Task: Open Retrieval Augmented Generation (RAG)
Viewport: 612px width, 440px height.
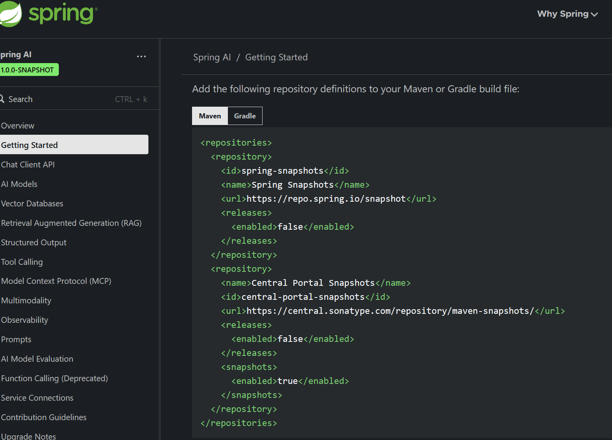Action: click(71, 223)
